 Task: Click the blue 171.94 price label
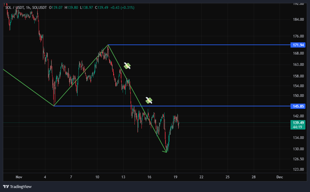[298, 45]
